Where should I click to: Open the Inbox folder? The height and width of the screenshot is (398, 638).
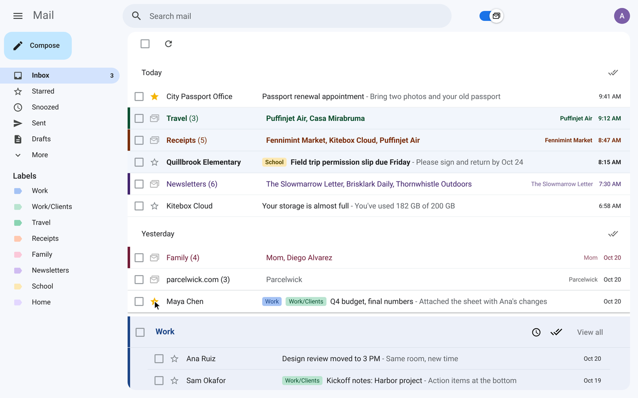pos(60,76)
